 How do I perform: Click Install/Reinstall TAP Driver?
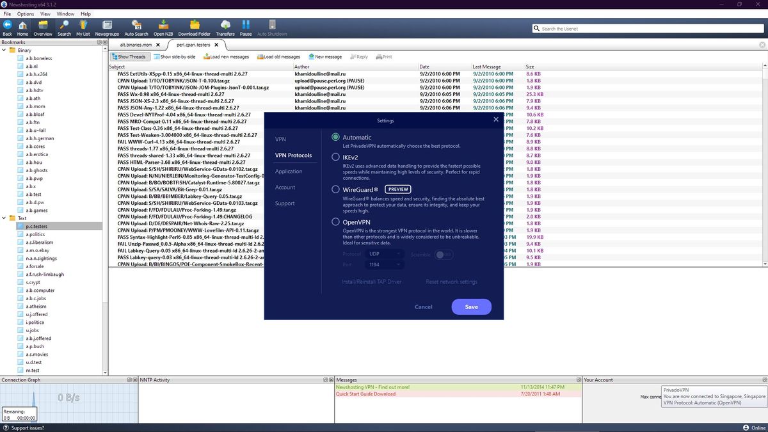[x=371, y=282]
